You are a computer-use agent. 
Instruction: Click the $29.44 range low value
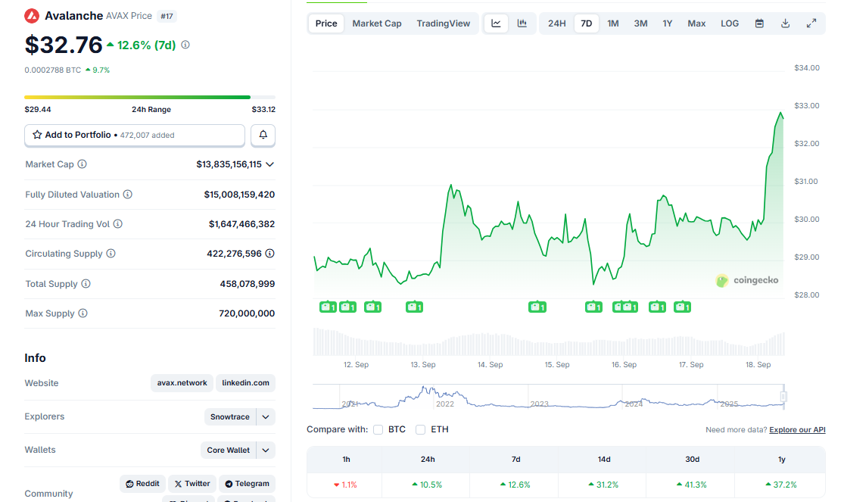(x=38, y=109)
